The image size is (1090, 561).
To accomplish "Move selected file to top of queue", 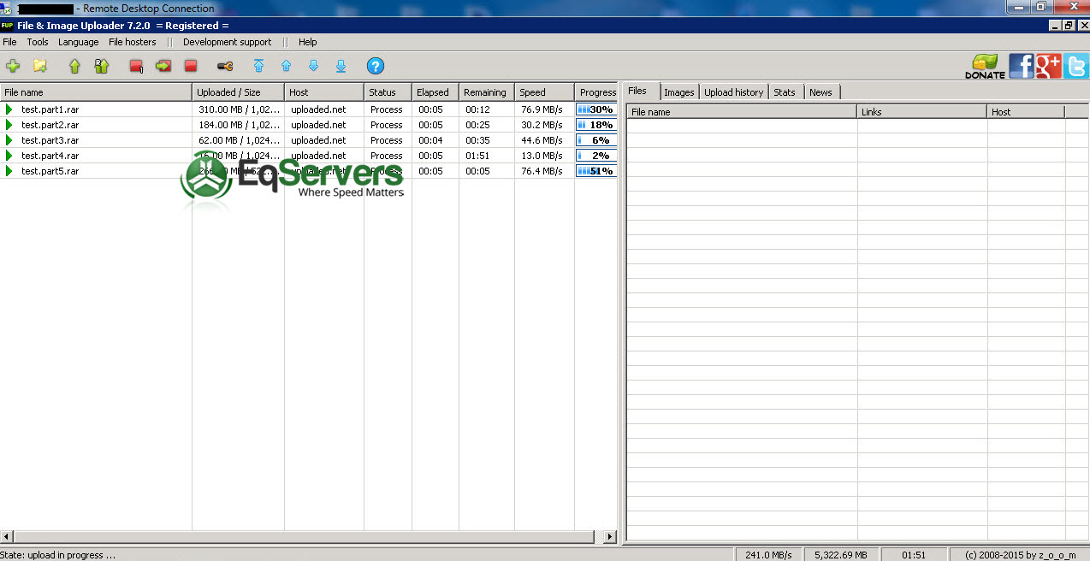I will pos(259,66).
